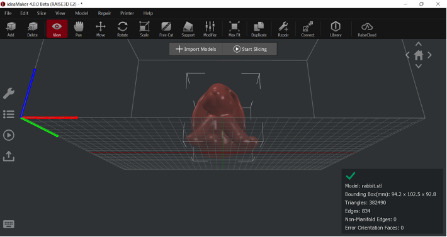Open the View menu
The width and height of the screenshot is (447, 237).
coord(60,13)
